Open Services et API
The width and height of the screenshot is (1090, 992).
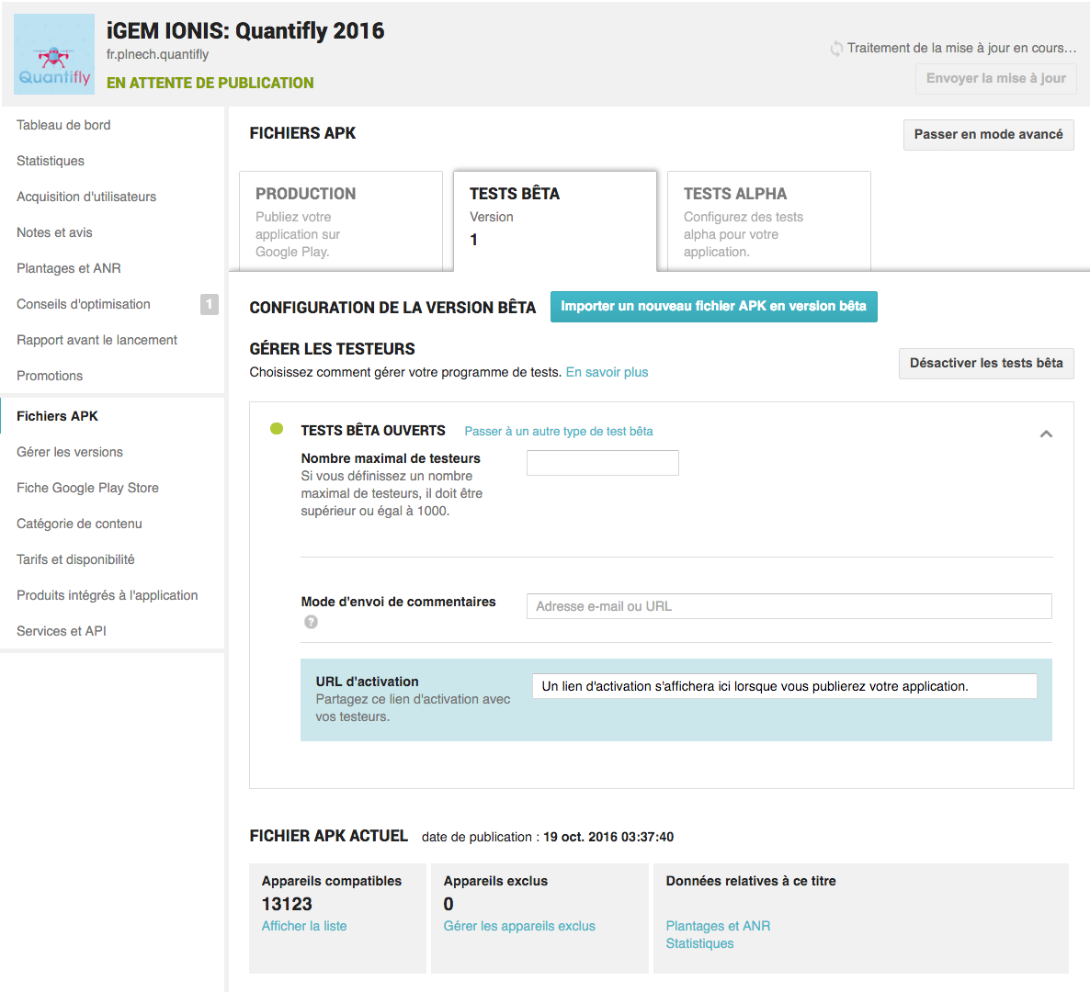click(62, 631)
